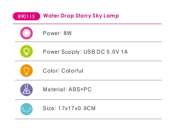The image size is (191, 132).
Task: Click the 'Color:' label text
Action: click(x=51, y=71)
